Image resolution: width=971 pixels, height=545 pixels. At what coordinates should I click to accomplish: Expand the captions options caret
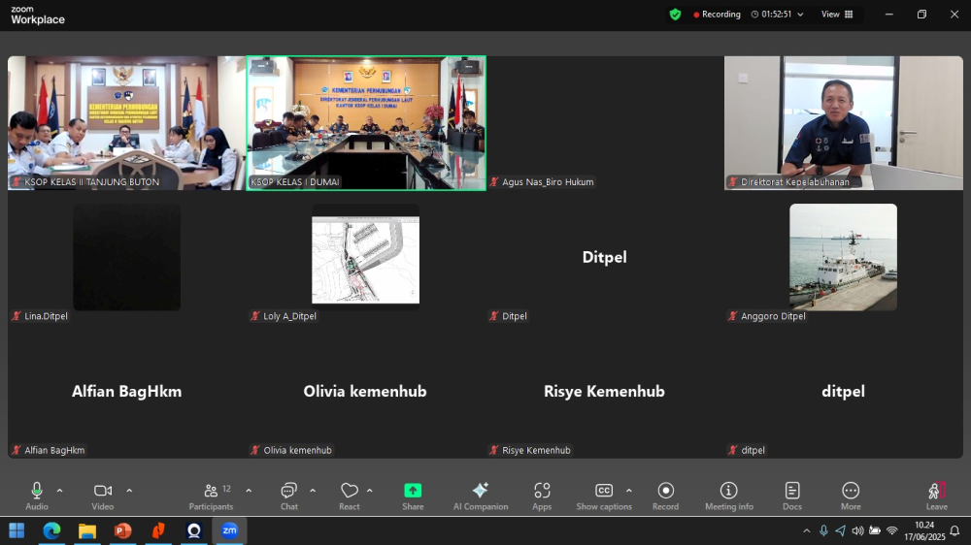click(x=629, y=491)
